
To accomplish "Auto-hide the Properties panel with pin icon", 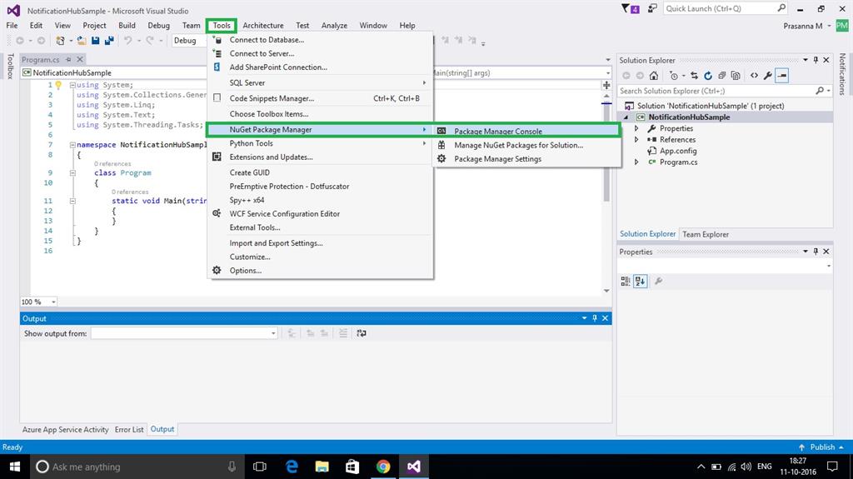I will (x=816, y=252).
